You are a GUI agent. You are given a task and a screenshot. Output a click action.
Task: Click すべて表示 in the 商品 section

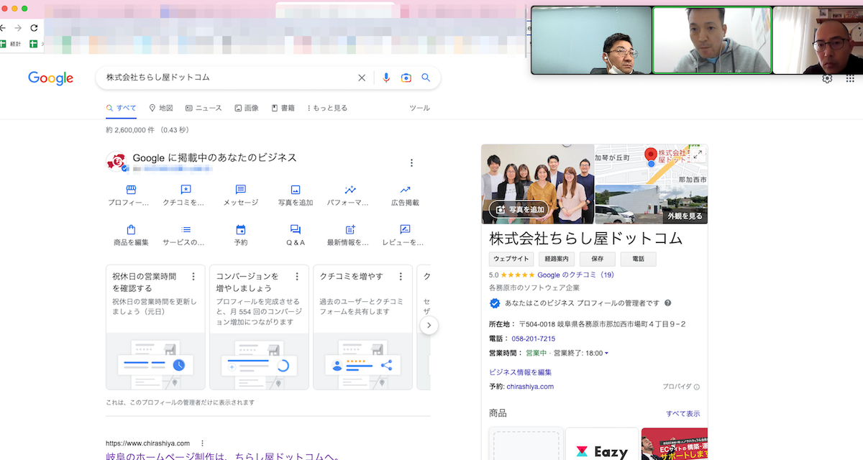pyautogui.click(x=682, y=413)
